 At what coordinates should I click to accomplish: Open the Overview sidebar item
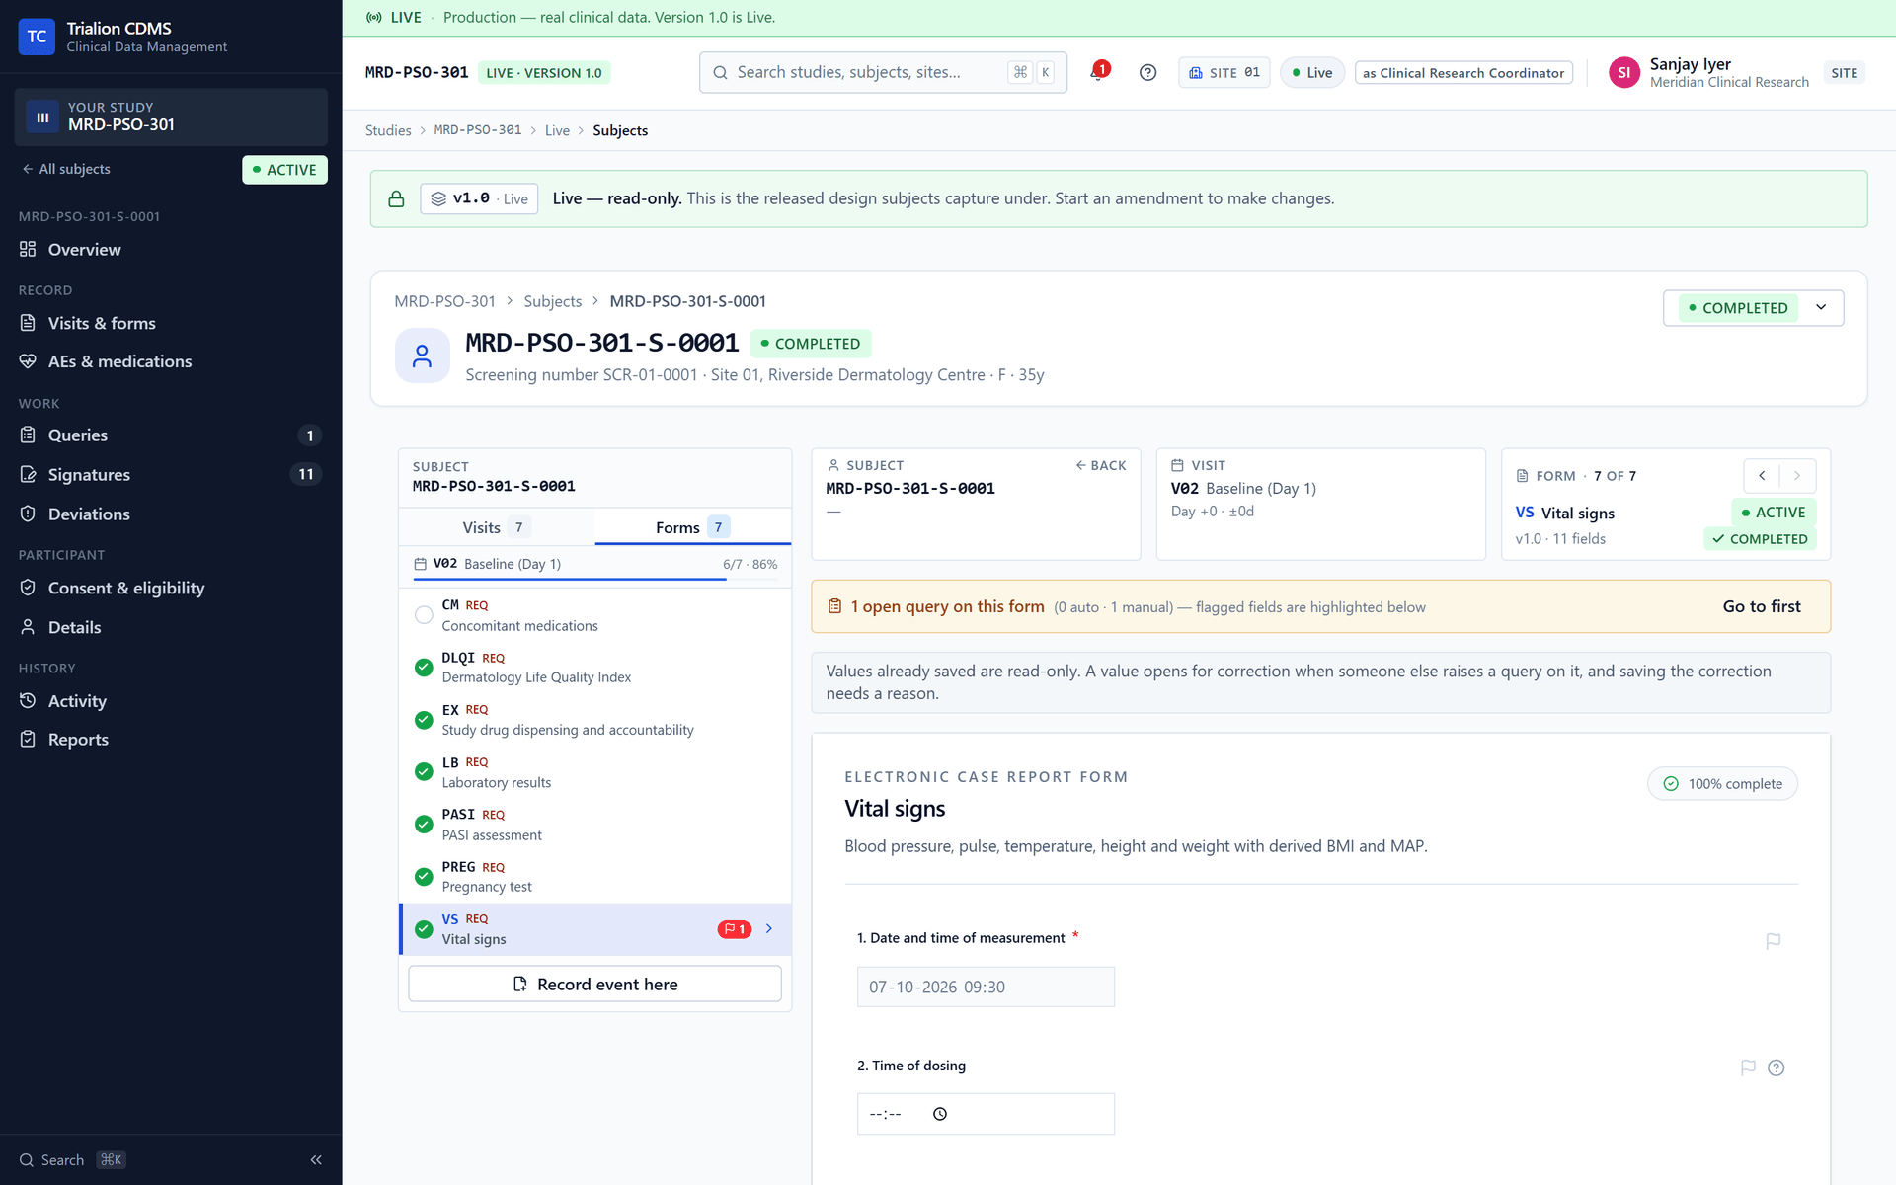tap(171, 250)
